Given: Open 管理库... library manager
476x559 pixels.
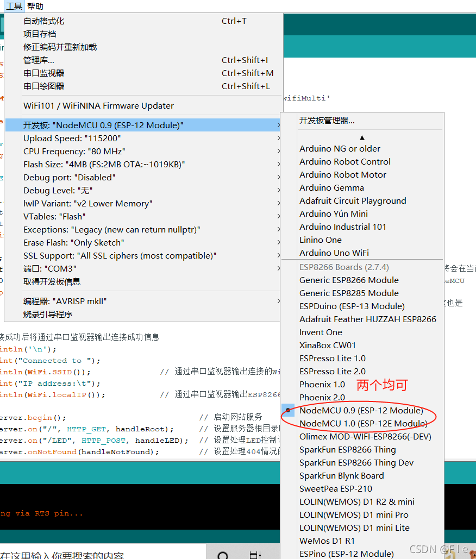Looking at the screenshot, I should point(143,60).
